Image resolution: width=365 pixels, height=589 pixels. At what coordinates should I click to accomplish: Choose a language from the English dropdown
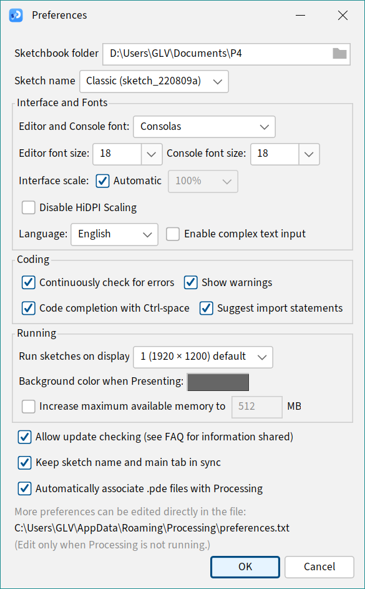click(x=114, y=234)
